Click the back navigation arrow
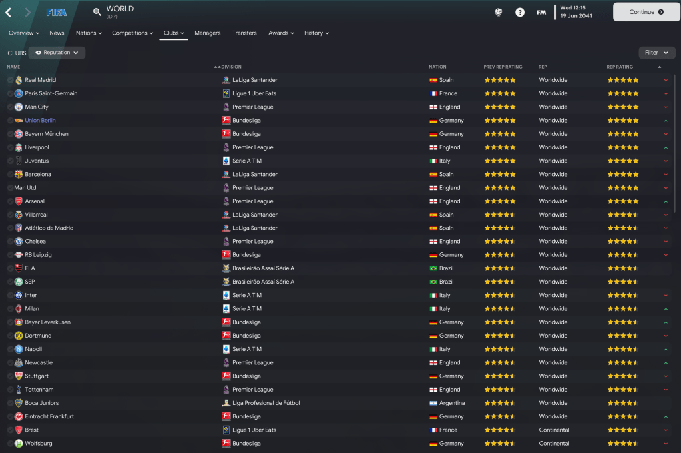 pos(9,12)
